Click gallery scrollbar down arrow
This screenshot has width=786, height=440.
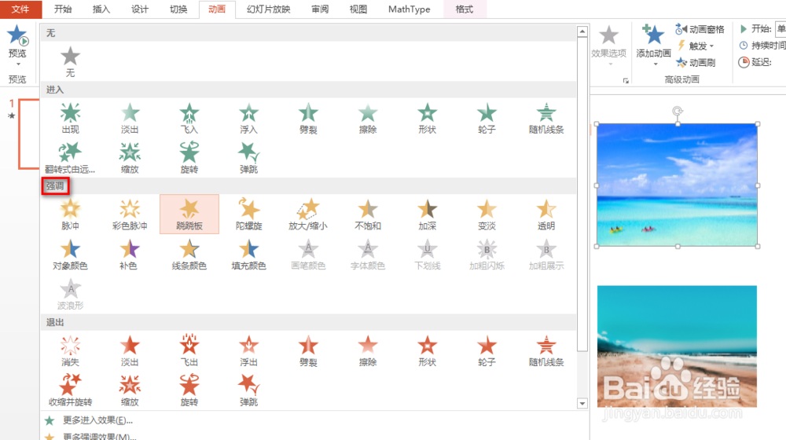tap(582, 403)
